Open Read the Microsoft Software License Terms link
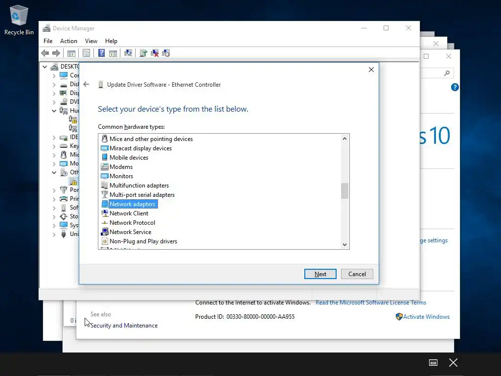The height and width of the screenshot is (376, 501). [371, 303]
